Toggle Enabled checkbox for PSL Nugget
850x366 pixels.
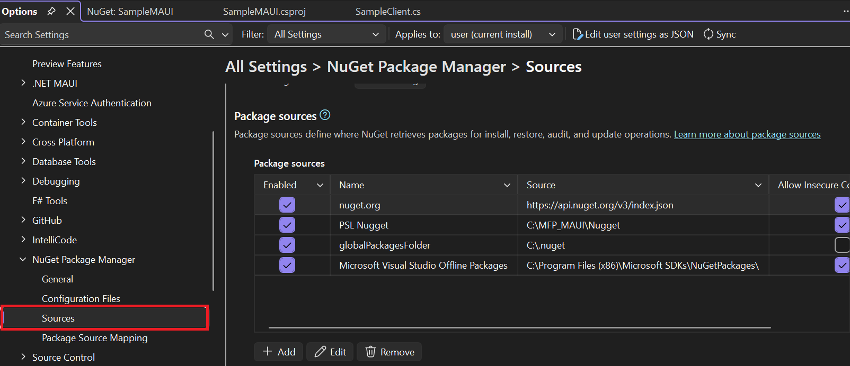pyautogui.click(x=287, y=225)
